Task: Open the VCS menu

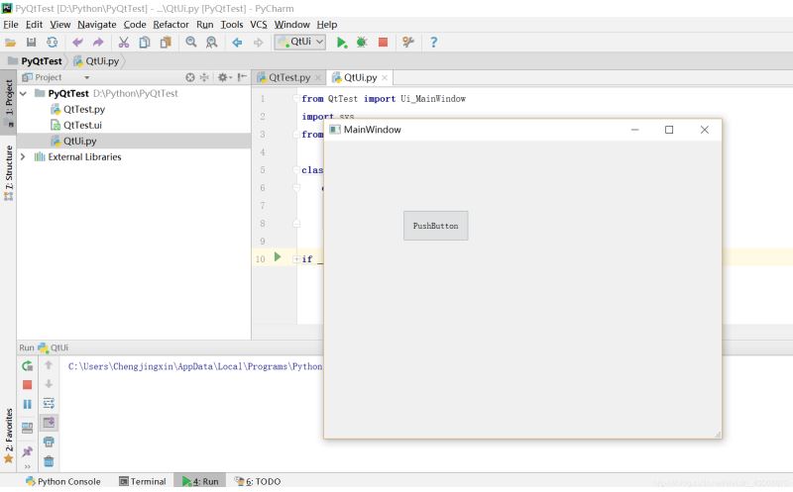Action: (x=259, y=24)
